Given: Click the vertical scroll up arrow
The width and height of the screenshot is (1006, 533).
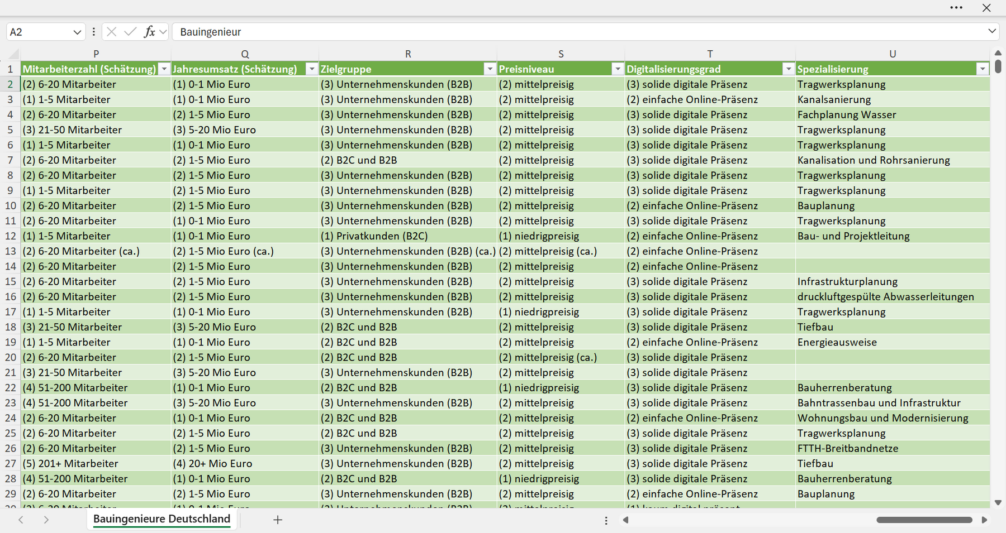Looking at the screenshot, I should tap(998, 53).
